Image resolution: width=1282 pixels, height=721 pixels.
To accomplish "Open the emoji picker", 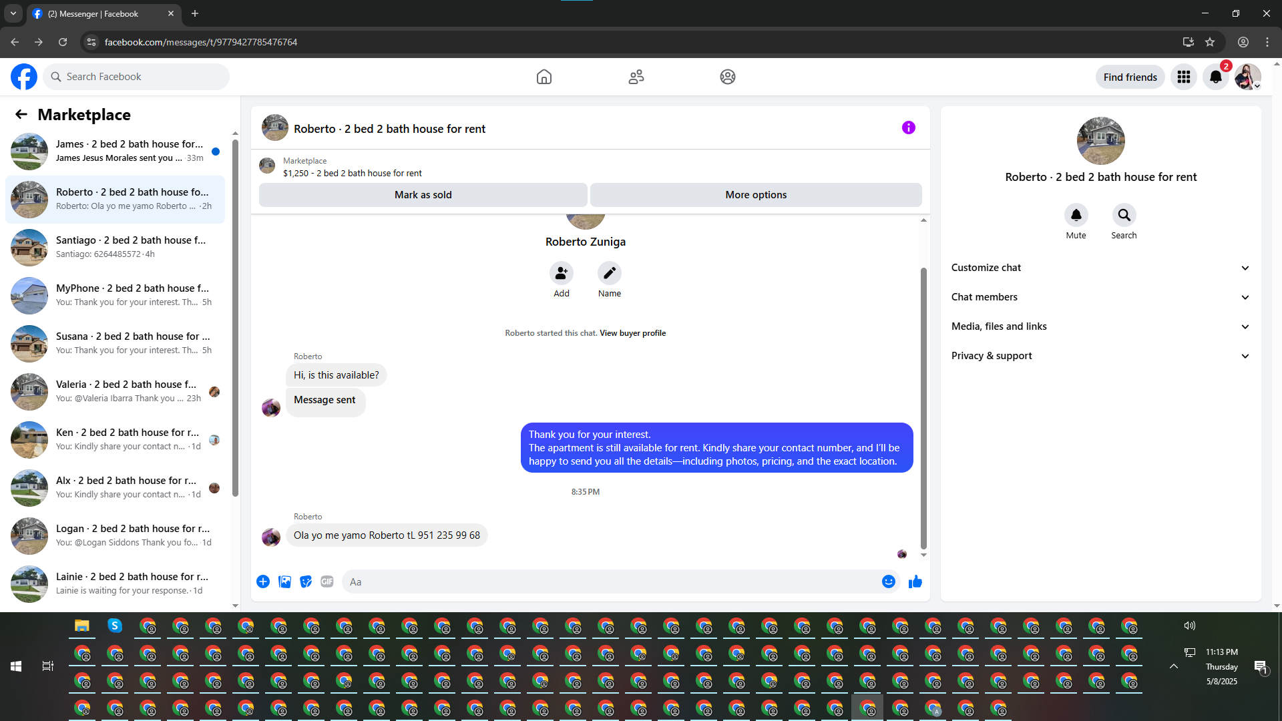I will (889, 581).
